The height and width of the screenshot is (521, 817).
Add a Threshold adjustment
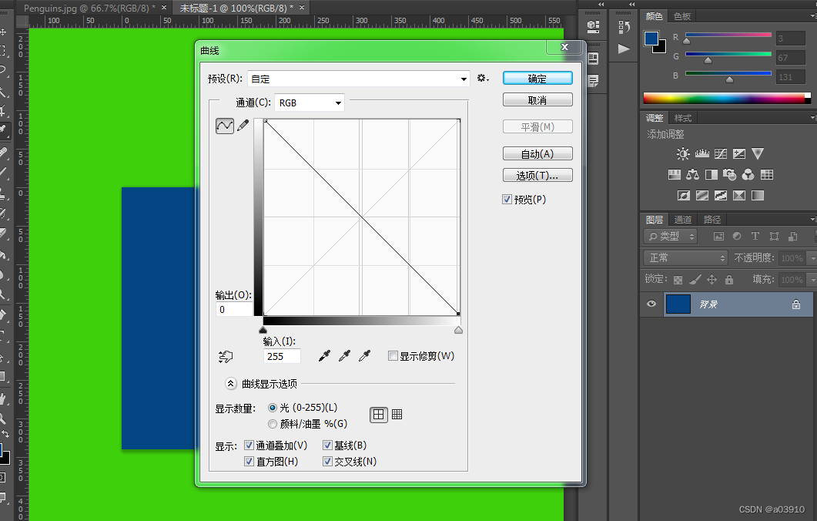pos(721,196)
